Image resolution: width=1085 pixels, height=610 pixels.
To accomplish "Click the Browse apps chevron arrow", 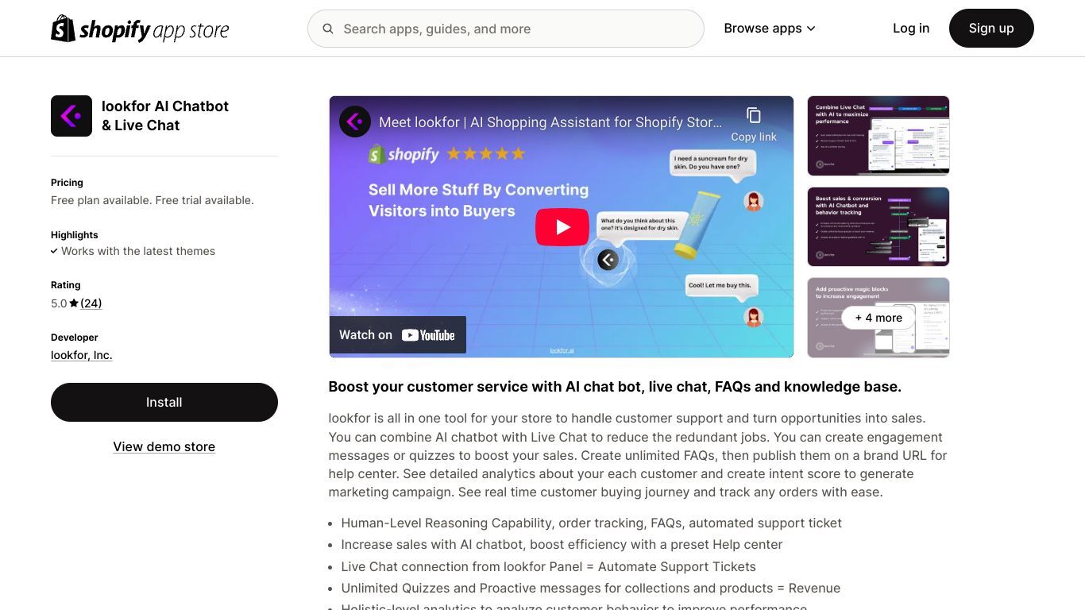I will pyautogui.click(x=811, y=29).
